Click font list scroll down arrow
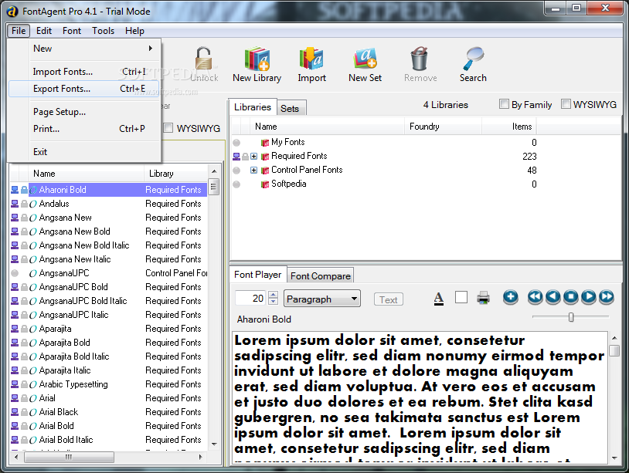The height and width of the screenshot is (473, 629). point(214,444)
